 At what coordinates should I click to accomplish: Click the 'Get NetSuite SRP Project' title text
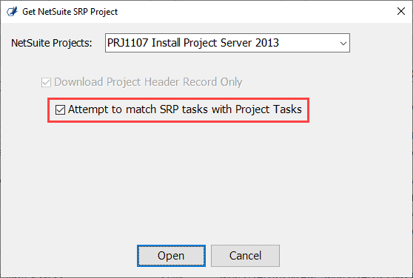click(x=70, y=12)
